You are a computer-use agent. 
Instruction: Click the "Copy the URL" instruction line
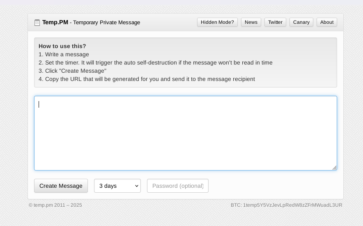click(x=147, y=79)
